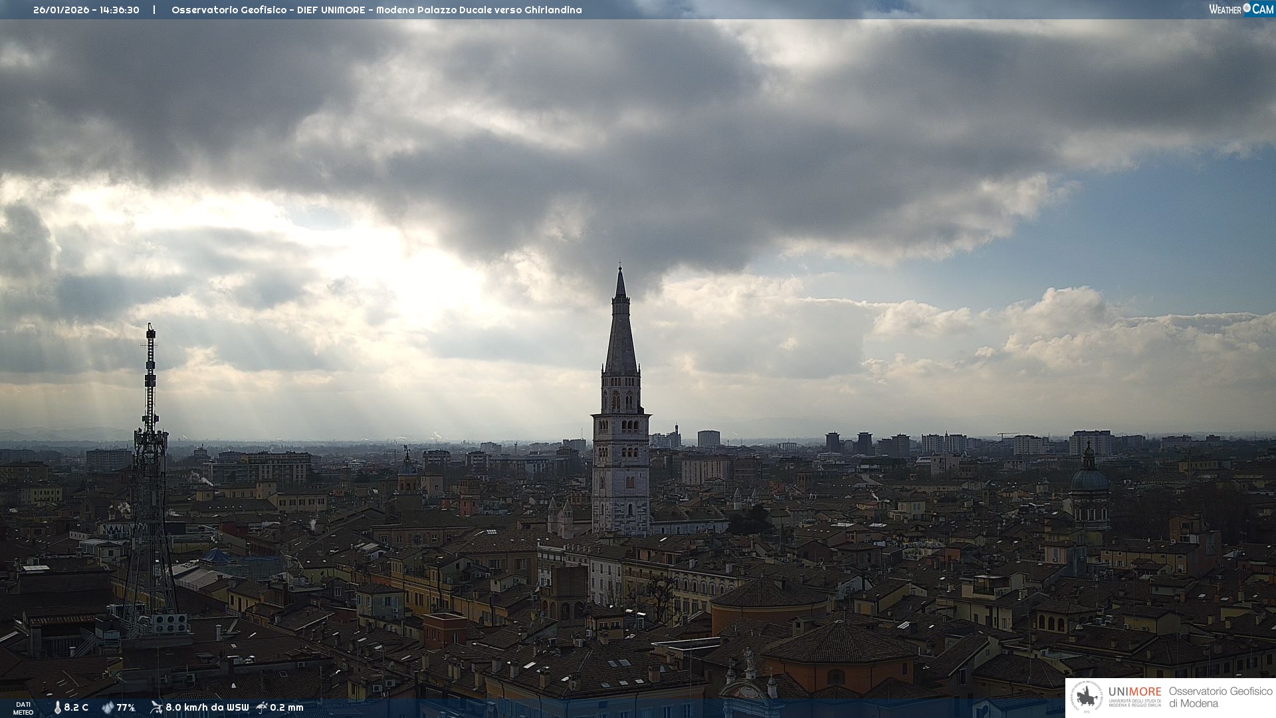Click the thermometer temperature icon
1276x718 pixels.
(58, 707)
